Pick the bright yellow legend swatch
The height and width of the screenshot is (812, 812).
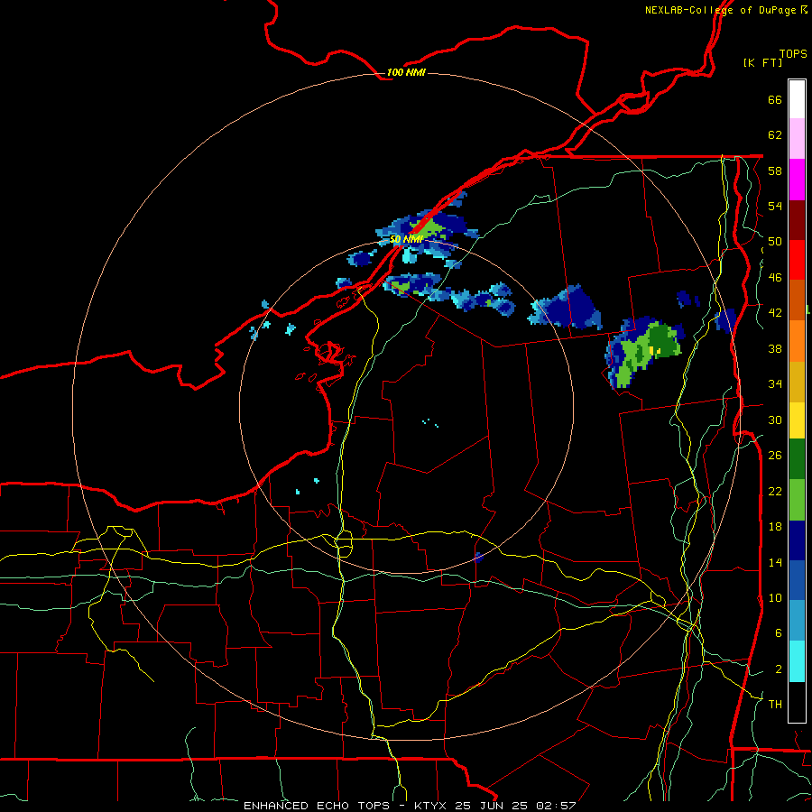click(797, 420)
